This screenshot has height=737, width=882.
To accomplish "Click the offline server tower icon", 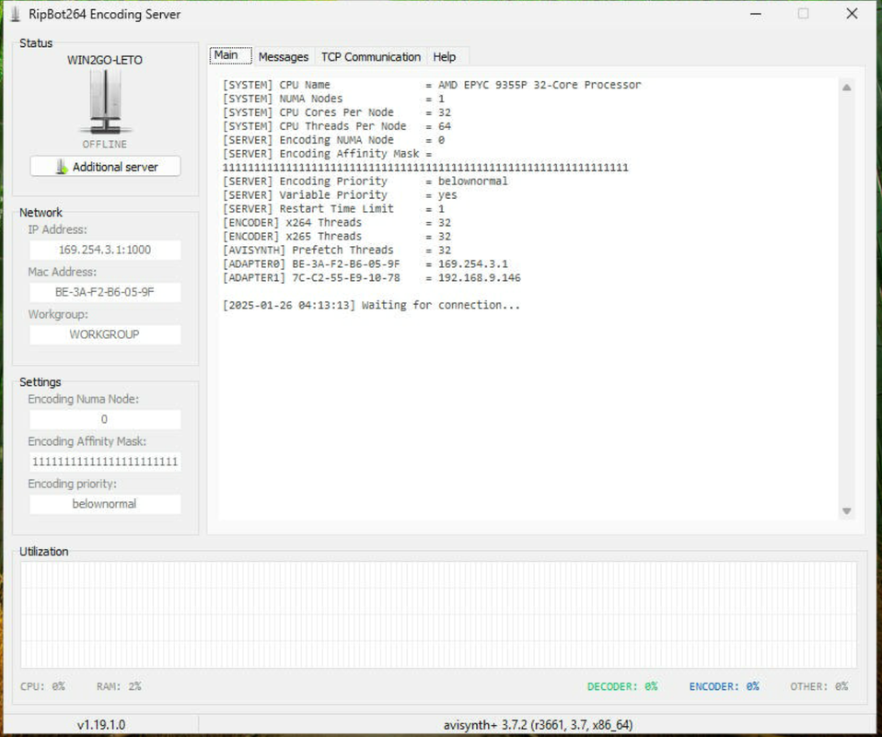I will (105, 101).
